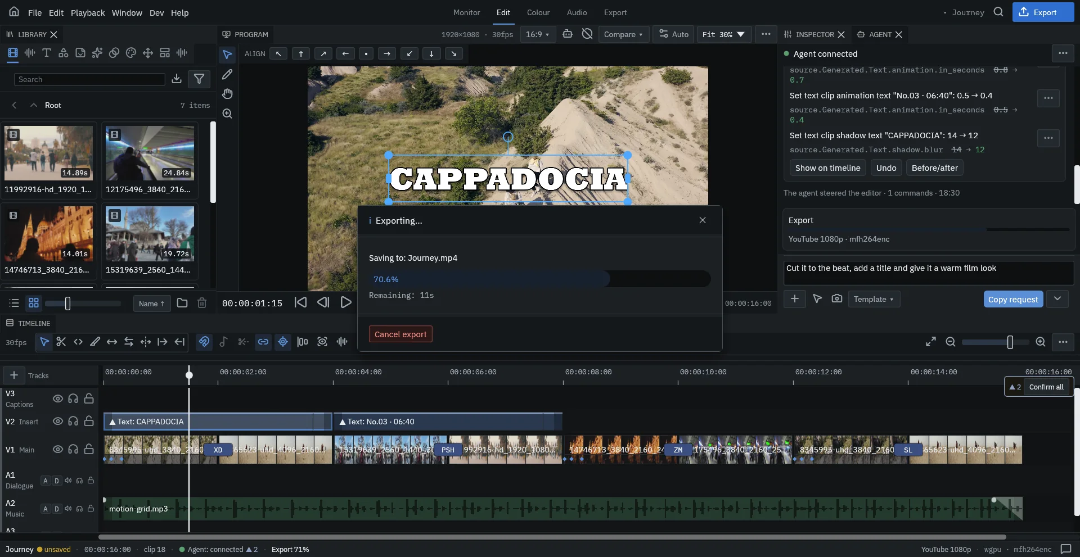
Task: Zoom in the timeline
Action: (1041, 342)
